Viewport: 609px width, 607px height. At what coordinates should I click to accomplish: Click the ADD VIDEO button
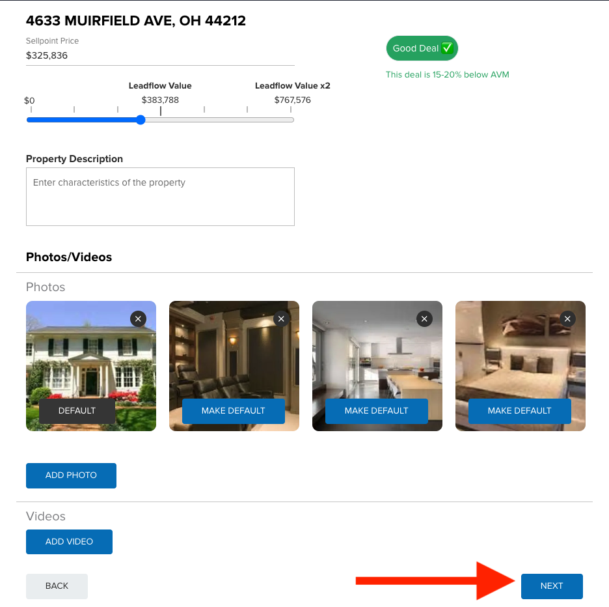pos(69,542)
